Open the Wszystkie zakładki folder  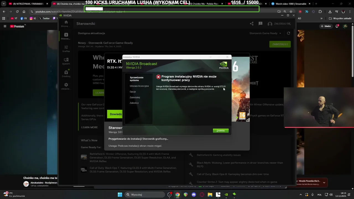pyautogui.click(x=340, y=19)
